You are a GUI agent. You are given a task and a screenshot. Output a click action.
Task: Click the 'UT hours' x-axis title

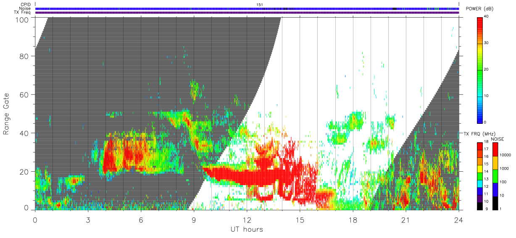pyautogui.click(x=247, y=229)
